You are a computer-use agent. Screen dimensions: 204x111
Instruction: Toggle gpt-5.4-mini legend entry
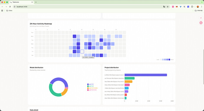pos(92,90)
